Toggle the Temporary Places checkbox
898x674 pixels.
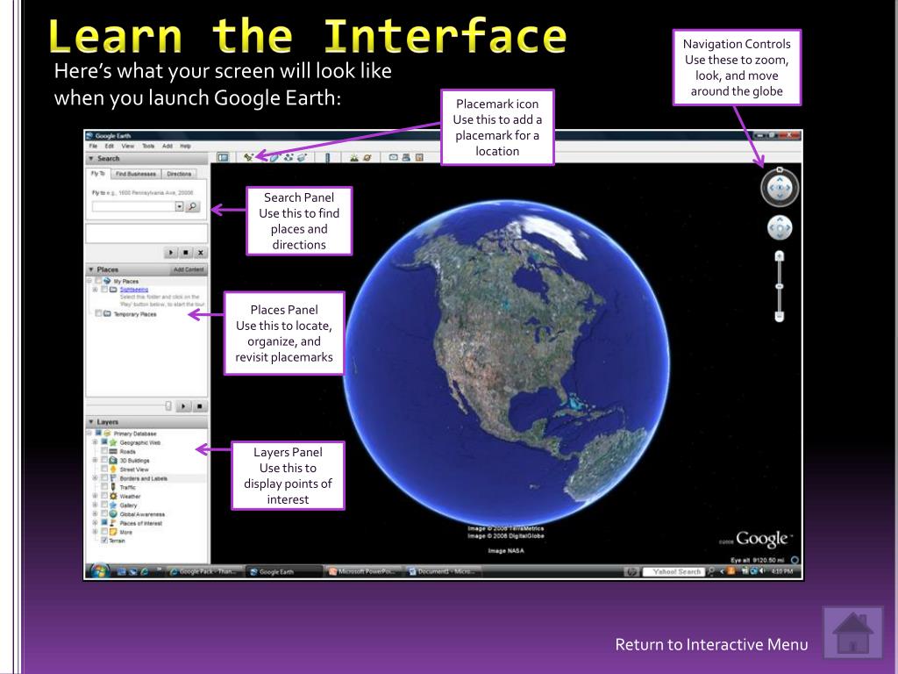pyautogui.click(x=96, y=313)
